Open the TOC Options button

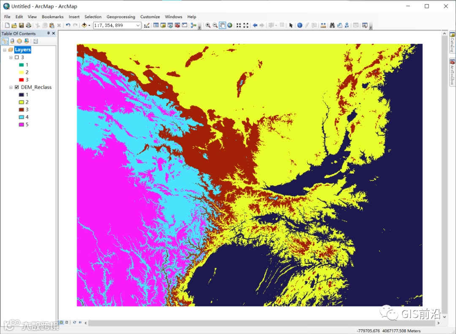click(x=35, y=41)
